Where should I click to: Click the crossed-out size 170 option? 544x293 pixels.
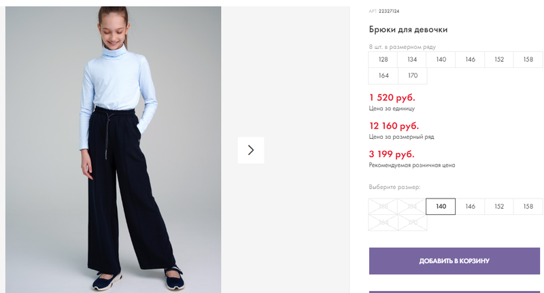pos(413,222)
